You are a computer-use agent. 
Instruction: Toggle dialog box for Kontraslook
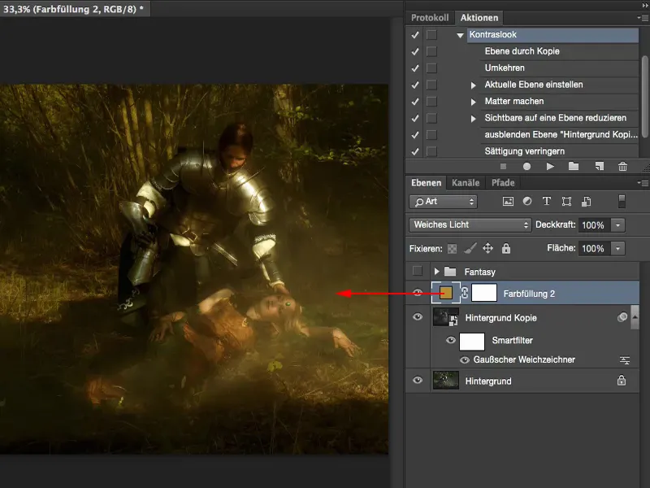pyautogui.click(x=431, y=35)
